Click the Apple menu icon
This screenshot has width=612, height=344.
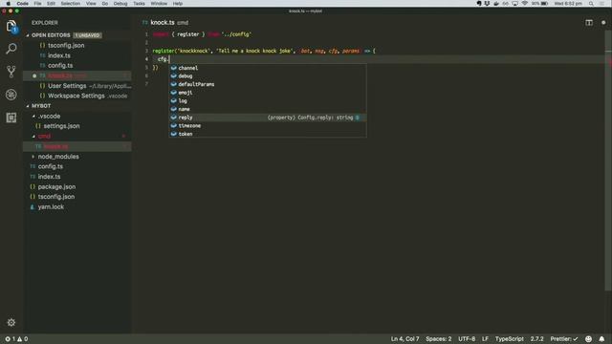pos(8,4)
